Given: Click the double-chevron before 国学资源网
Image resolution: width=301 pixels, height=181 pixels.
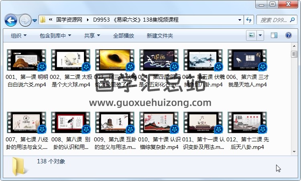Looking at the screenshot, I should tap(51, 20).
